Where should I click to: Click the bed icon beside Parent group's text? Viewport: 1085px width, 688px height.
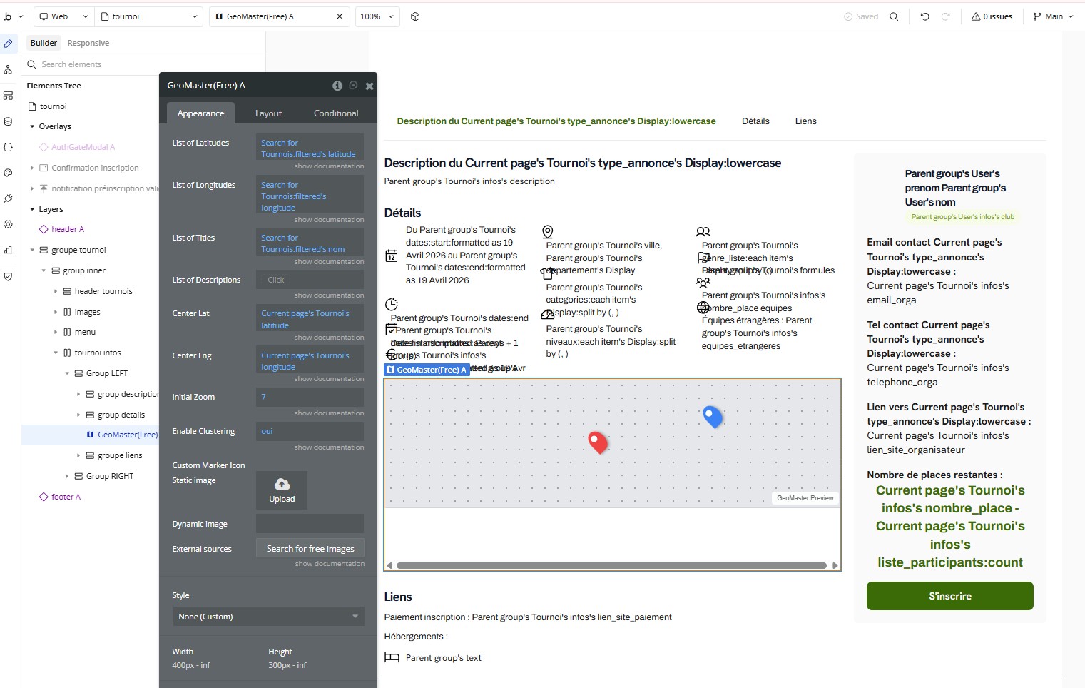tap(392, 657)
